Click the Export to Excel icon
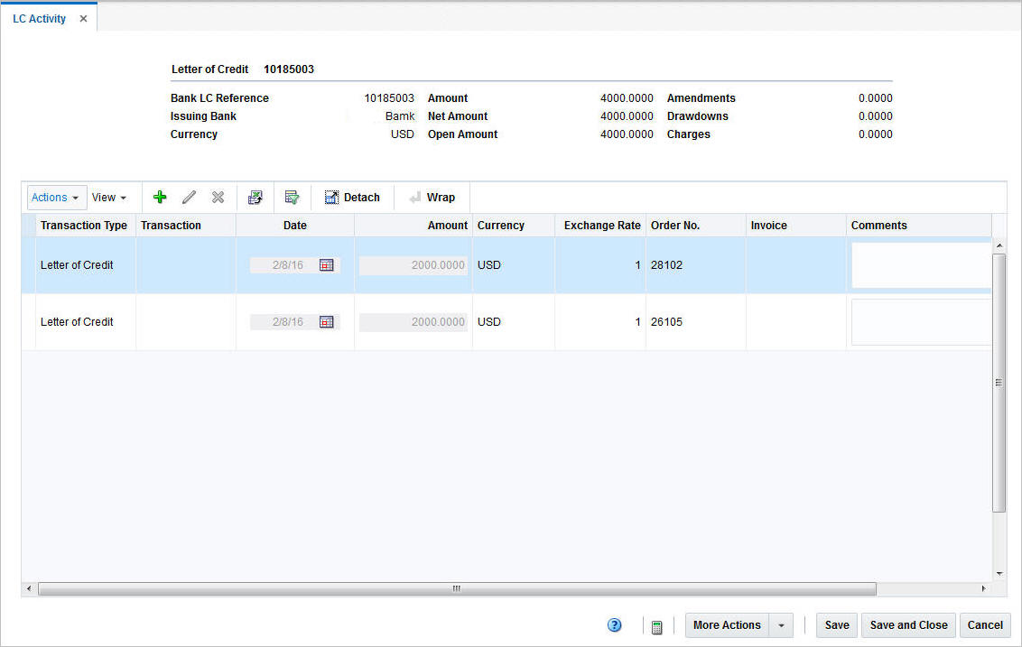The image size is (1022, 647). click(255, 197)
